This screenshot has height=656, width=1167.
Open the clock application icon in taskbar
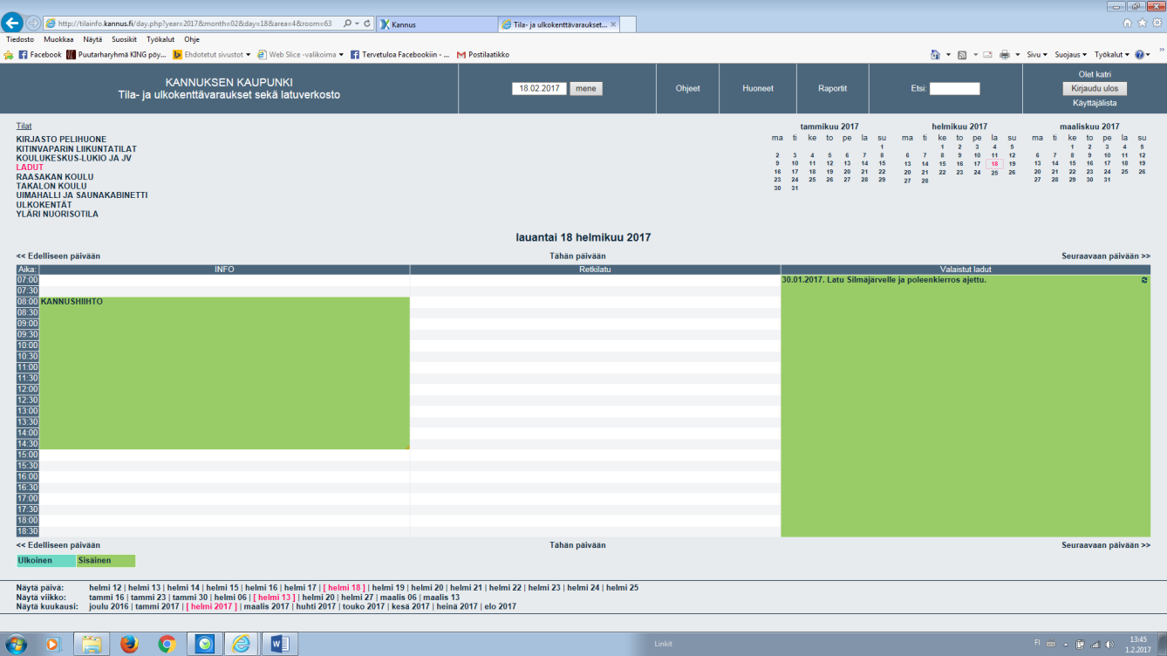[x=206, y=644]
